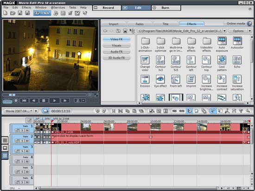Open the media path dropdown arrow
The height and width of the screenshot is (191, 255).
point(224,31)
